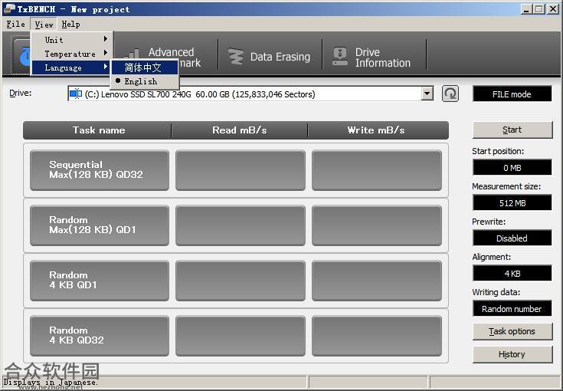This screenshot has width=563, height=391.
Task: Click the Read mB/s column header
Action: pos(240,130)
